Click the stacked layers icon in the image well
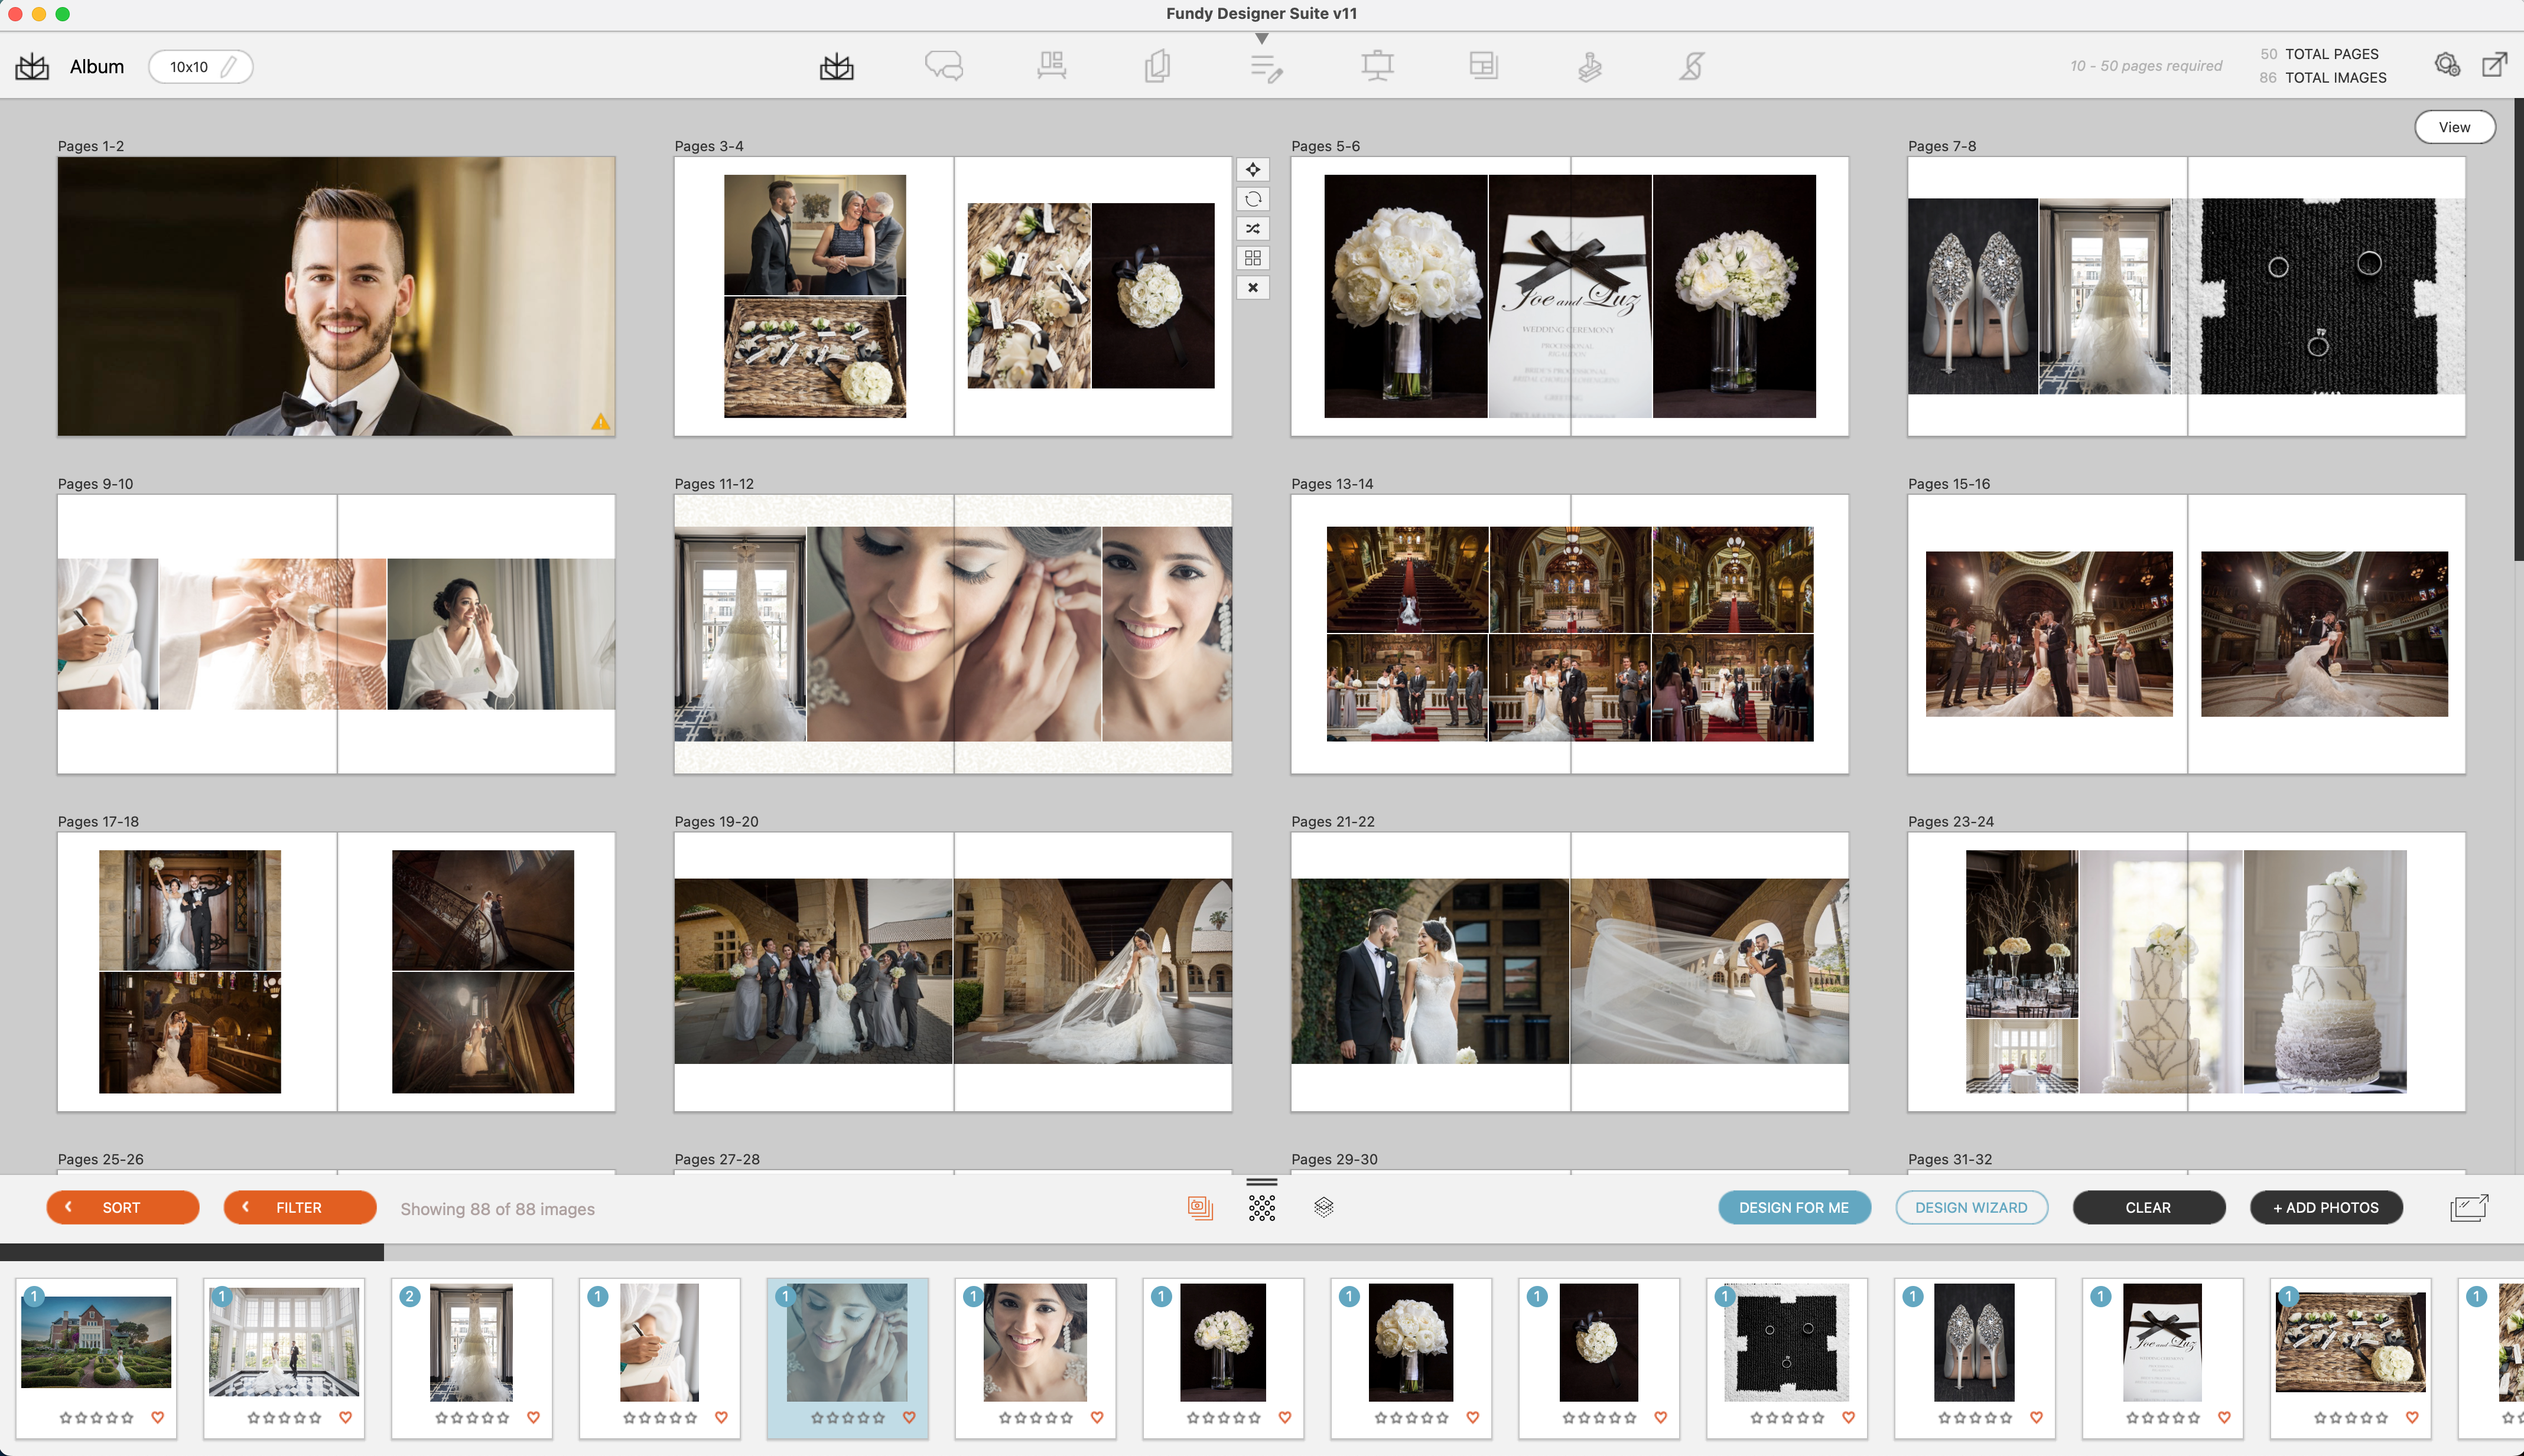The image size is (2524, 1456). pos(1323,1207)
